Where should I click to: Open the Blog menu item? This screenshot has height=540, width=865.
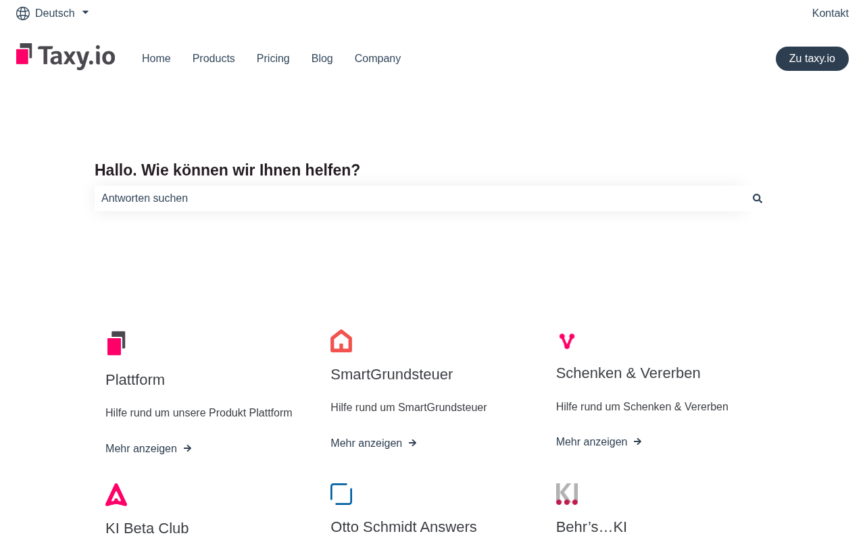pos(322,59)
